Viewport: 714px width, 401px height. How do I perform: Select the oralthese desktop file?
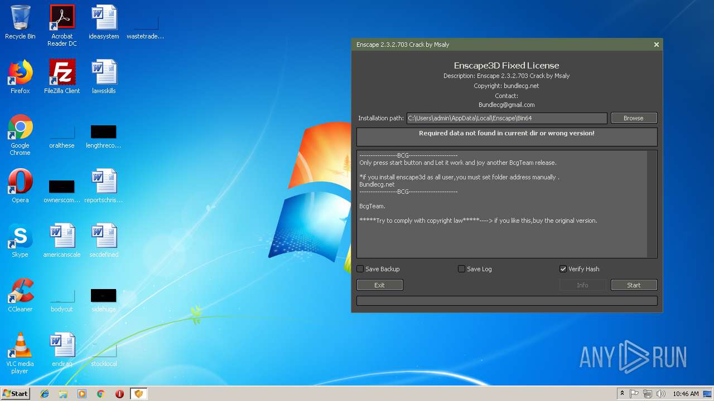point(62,137)
